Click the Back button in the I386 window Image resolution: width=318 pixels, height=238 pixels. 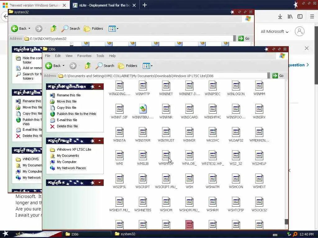(53, 66)
